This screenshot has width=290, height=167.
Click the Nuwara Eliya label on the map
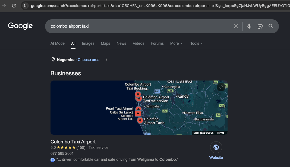pyautogui.click(x=193, y=113)
